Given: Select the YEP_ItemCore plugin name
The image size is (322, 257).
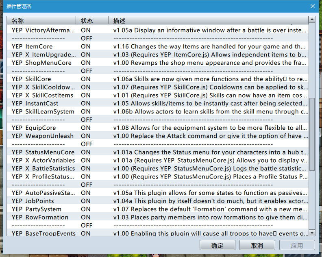Looking at the screenshot, I should pyautogui.click(x=32, y=46).
